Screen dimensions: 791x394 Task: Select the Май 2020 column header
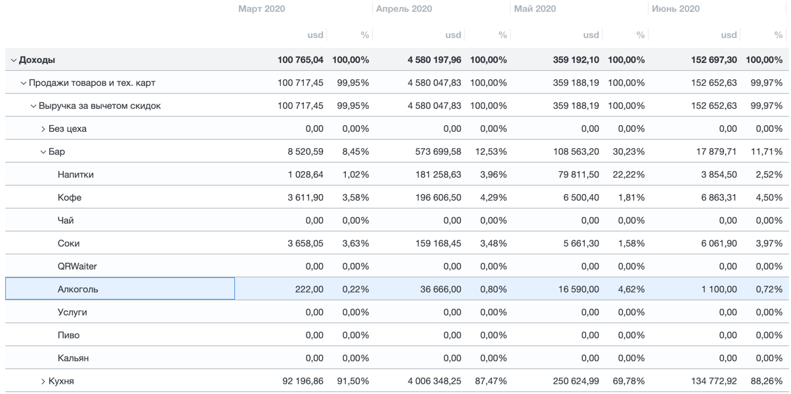click(x=535, y=9)
